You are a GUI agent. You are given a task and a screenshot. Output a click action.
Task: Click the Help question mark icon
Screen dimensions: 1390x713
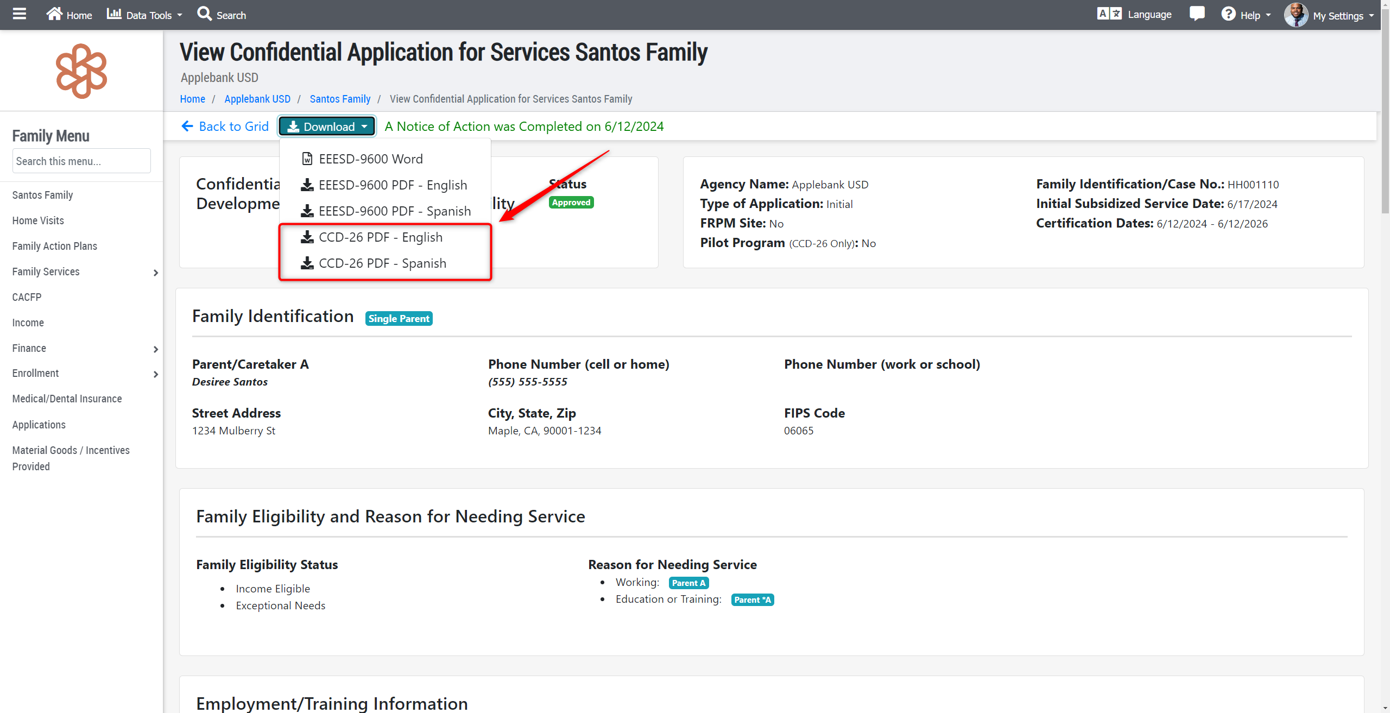click(1228, 14)
